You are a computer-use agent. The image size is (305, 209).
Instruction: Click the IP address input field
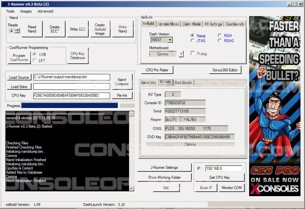[x=223, y=168]
